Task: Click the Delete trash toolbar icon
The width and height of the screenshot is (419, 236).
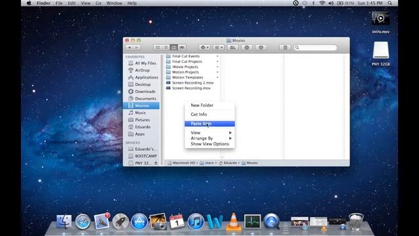Action: (285, 47)
